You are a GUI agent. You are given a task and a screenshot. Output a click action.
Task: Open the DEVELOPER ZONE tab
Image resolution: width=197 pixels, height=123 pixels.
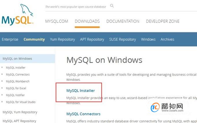[x=163, y=21]
